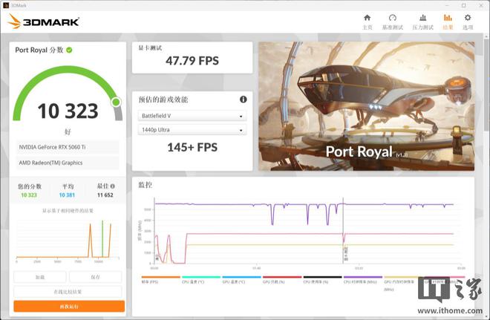Click the best score 11 652

pyautogui.click(x=105, y=195)
